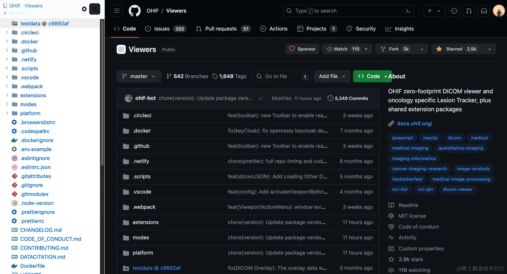This screenshot has width=507, height=274.
Task: Open the Code of conduct link
Action: pyautogui.click(x=419, y=227)
